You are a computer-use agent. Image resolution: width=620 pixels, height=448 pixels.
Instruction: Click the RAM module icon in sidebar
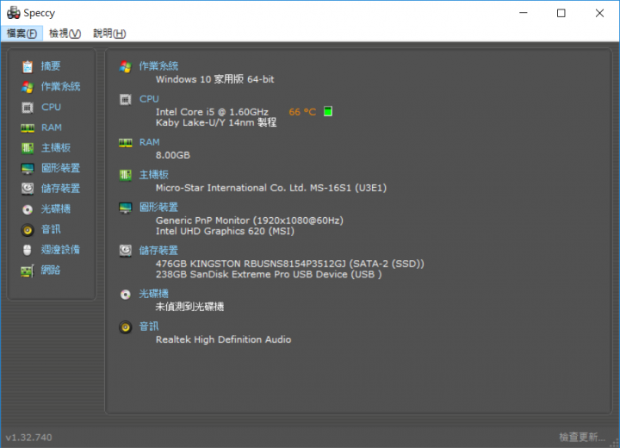click(28, 128)
